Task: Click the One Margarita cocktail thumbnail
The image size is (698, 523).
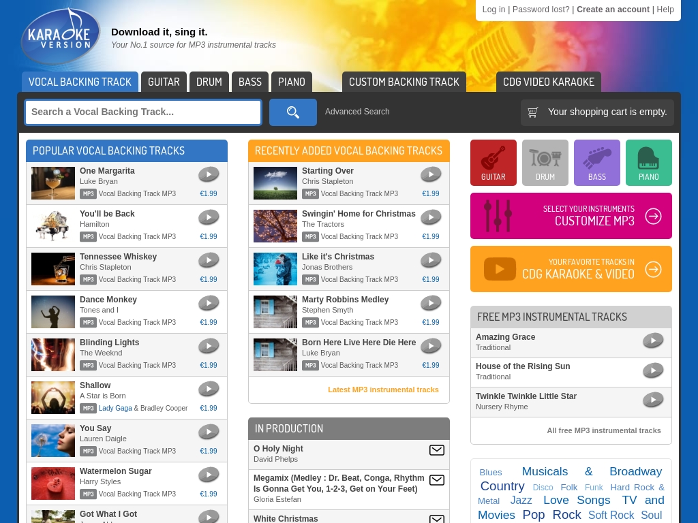Action: pyautogui.click(x=53, y=183)
